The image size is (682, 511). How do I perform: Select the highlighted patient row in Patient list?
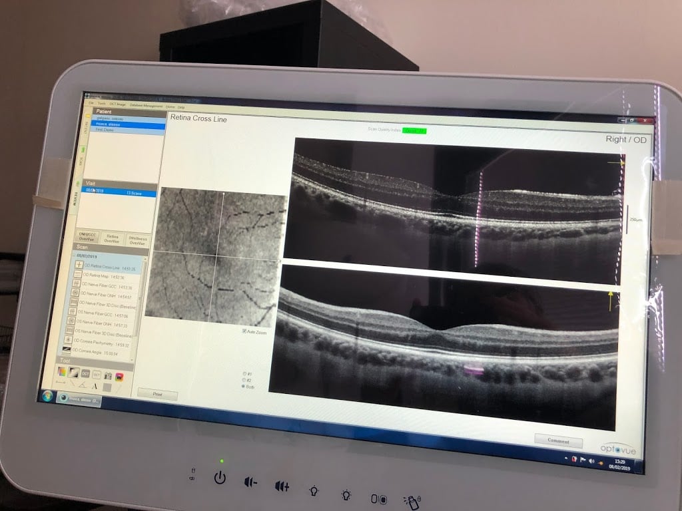pyautogui.click(x=130, y=124)
